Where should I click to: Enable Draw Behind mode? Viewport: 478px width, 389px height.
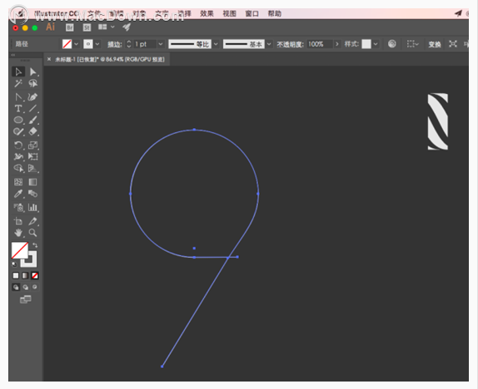25,287
